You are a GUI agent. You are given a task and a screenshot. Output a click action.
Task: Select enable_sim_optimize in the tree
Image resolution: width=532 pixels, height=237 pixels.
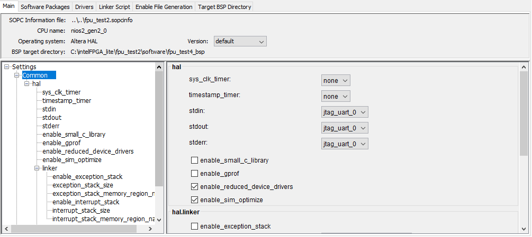tap(72, 159)
